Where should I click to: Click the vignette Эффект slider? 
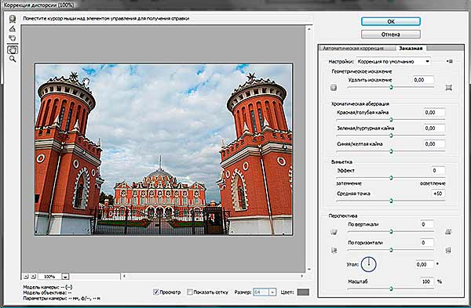[391, 178]
